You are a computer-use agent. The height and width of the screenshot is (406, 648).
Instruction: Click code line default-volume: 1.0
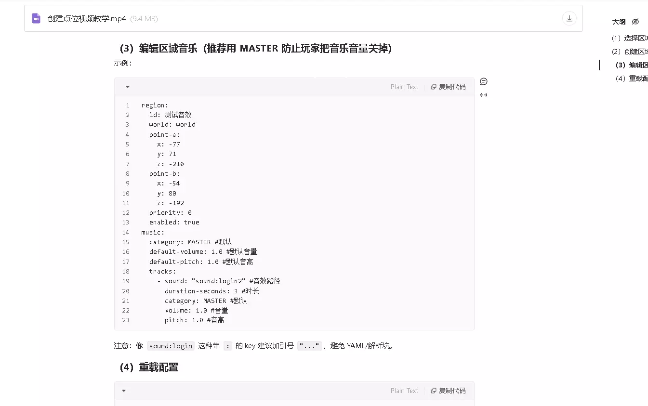pos(203,251)
